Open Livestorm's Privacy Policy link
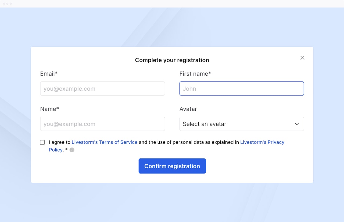The image size is (344, 222). 262,142
